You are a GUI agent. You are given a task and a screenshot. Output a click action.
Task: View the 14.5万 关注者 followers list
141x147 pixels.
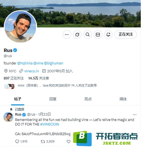tap(39, 78)
